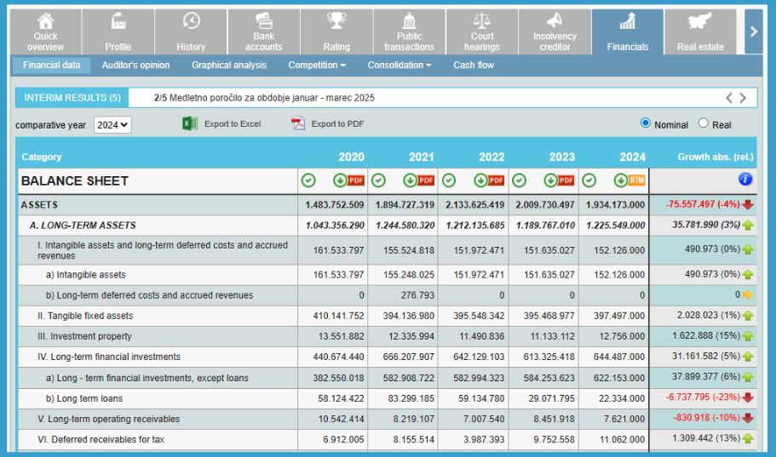The height and width of the screenshot is (457, 776).
Task: Click Export to Excel link
Action: [233, 124]
